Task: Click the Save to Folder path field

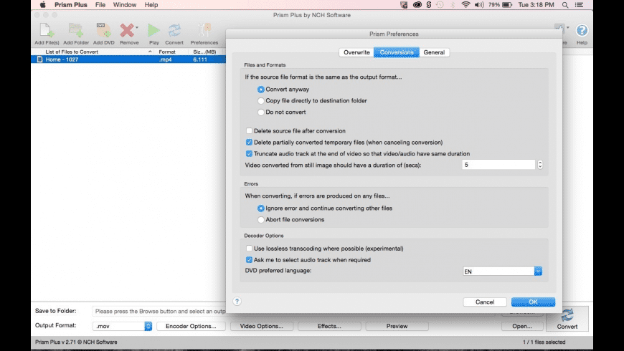Action: [159, 312]
